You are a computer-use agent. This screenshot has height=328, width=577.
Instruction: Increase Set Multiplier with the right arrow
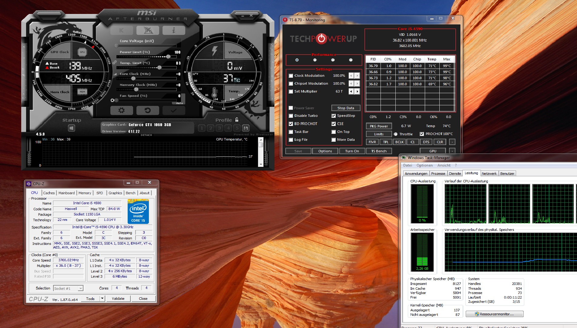coord(357,91)
